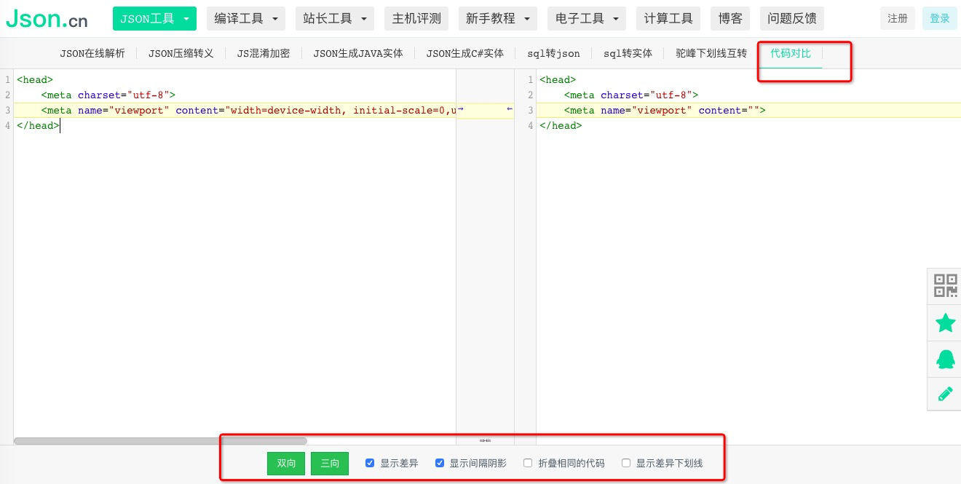
Task: Open the 问题反馈 menu item
Action: (792, 19)
